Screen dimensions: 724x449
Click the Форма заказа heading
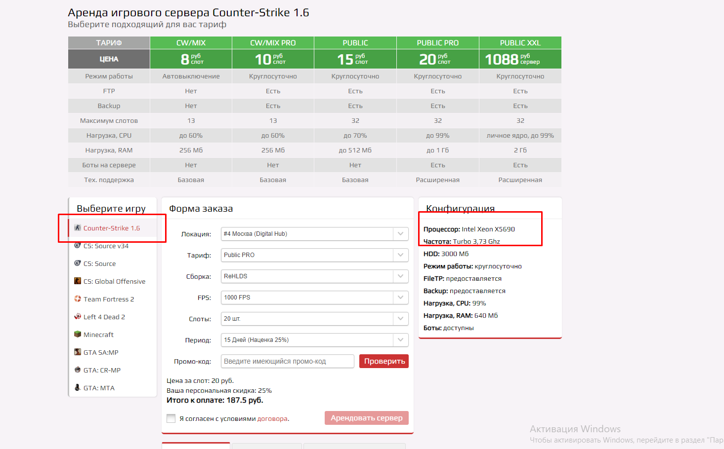[201, 209]
